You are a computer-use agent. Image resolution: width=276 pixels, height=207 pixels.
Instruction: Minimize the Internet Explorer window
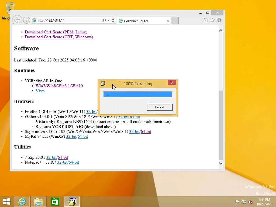point(200,13)
